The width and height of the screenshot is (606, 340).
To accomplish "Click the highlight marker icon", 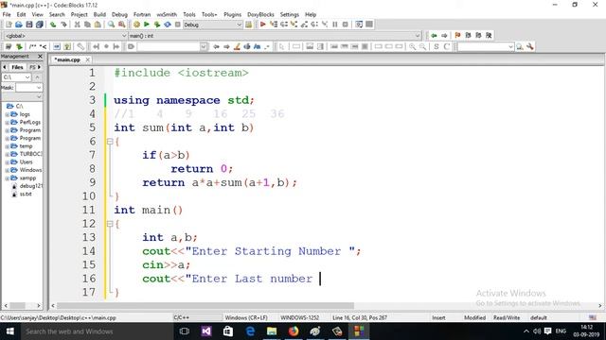I will (237, 46).
